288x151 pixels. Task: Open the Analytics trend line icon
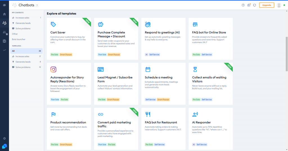[4, 50]
